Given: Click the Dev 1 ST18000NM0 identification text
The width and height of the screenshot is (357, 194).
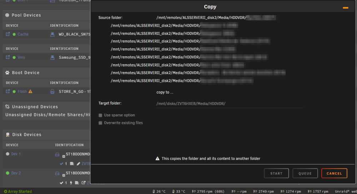Looking at the screenshot, I should pos(78,154).
